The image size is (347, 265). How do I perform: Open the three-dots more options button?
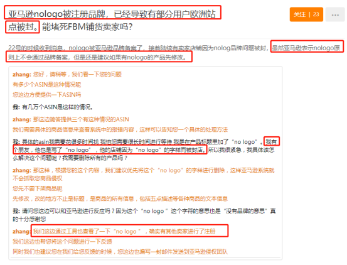pyautogui.click(x=335, y=14)
